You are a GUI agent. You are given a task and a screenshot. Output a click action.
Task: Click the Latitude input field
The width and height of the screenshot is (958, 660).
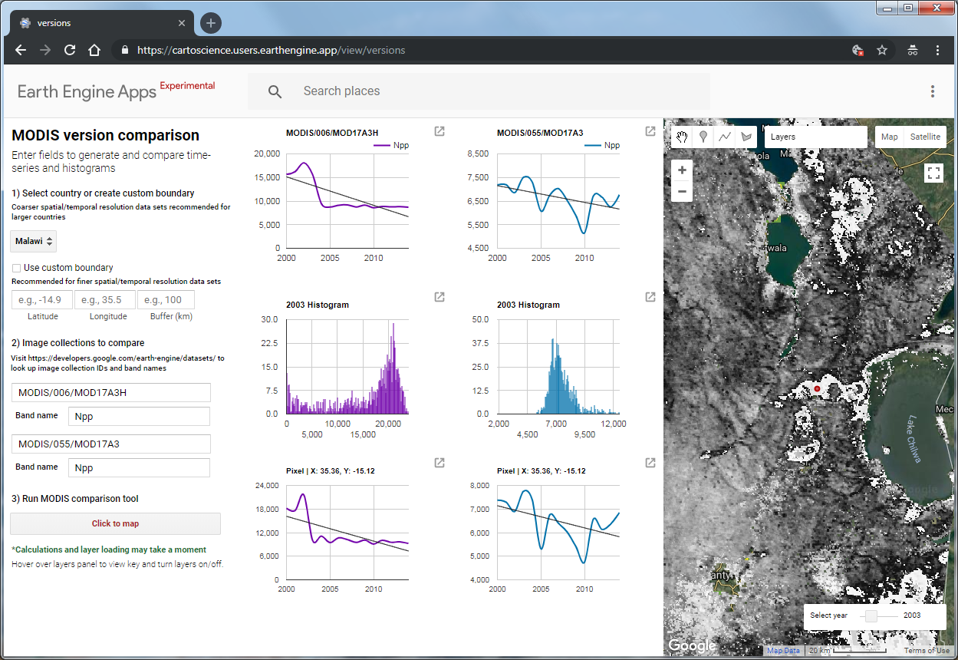tap(42, 300)
